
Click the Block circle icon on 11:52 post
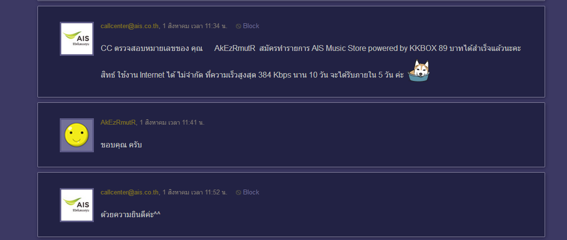click(x=238, y=192)
